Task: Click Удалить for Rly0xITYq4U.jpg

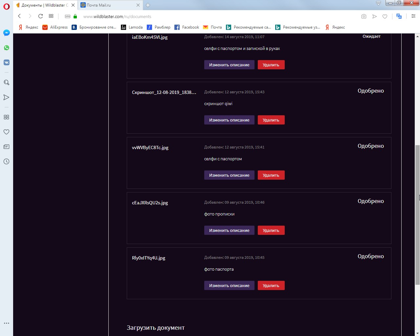Action: pyautogui.click(x=271, y=285)
